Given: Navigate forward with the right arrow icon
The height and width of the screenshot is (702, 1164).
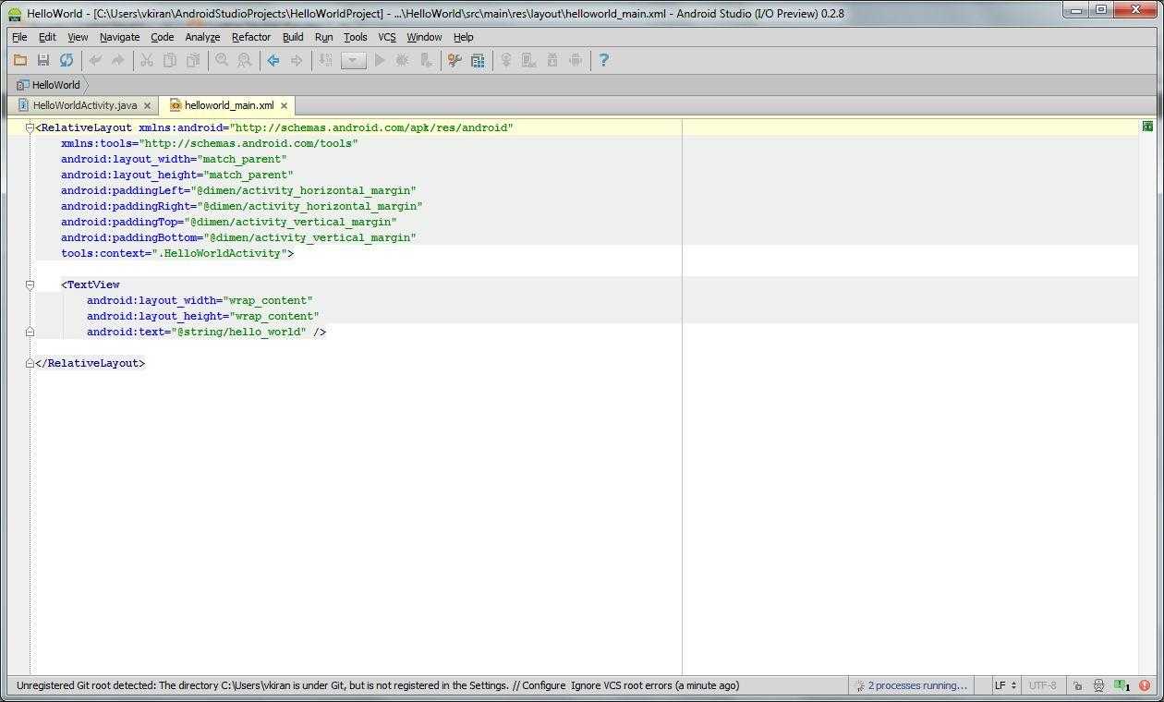Looking at the screenshot, I should (x=297, y=60).
